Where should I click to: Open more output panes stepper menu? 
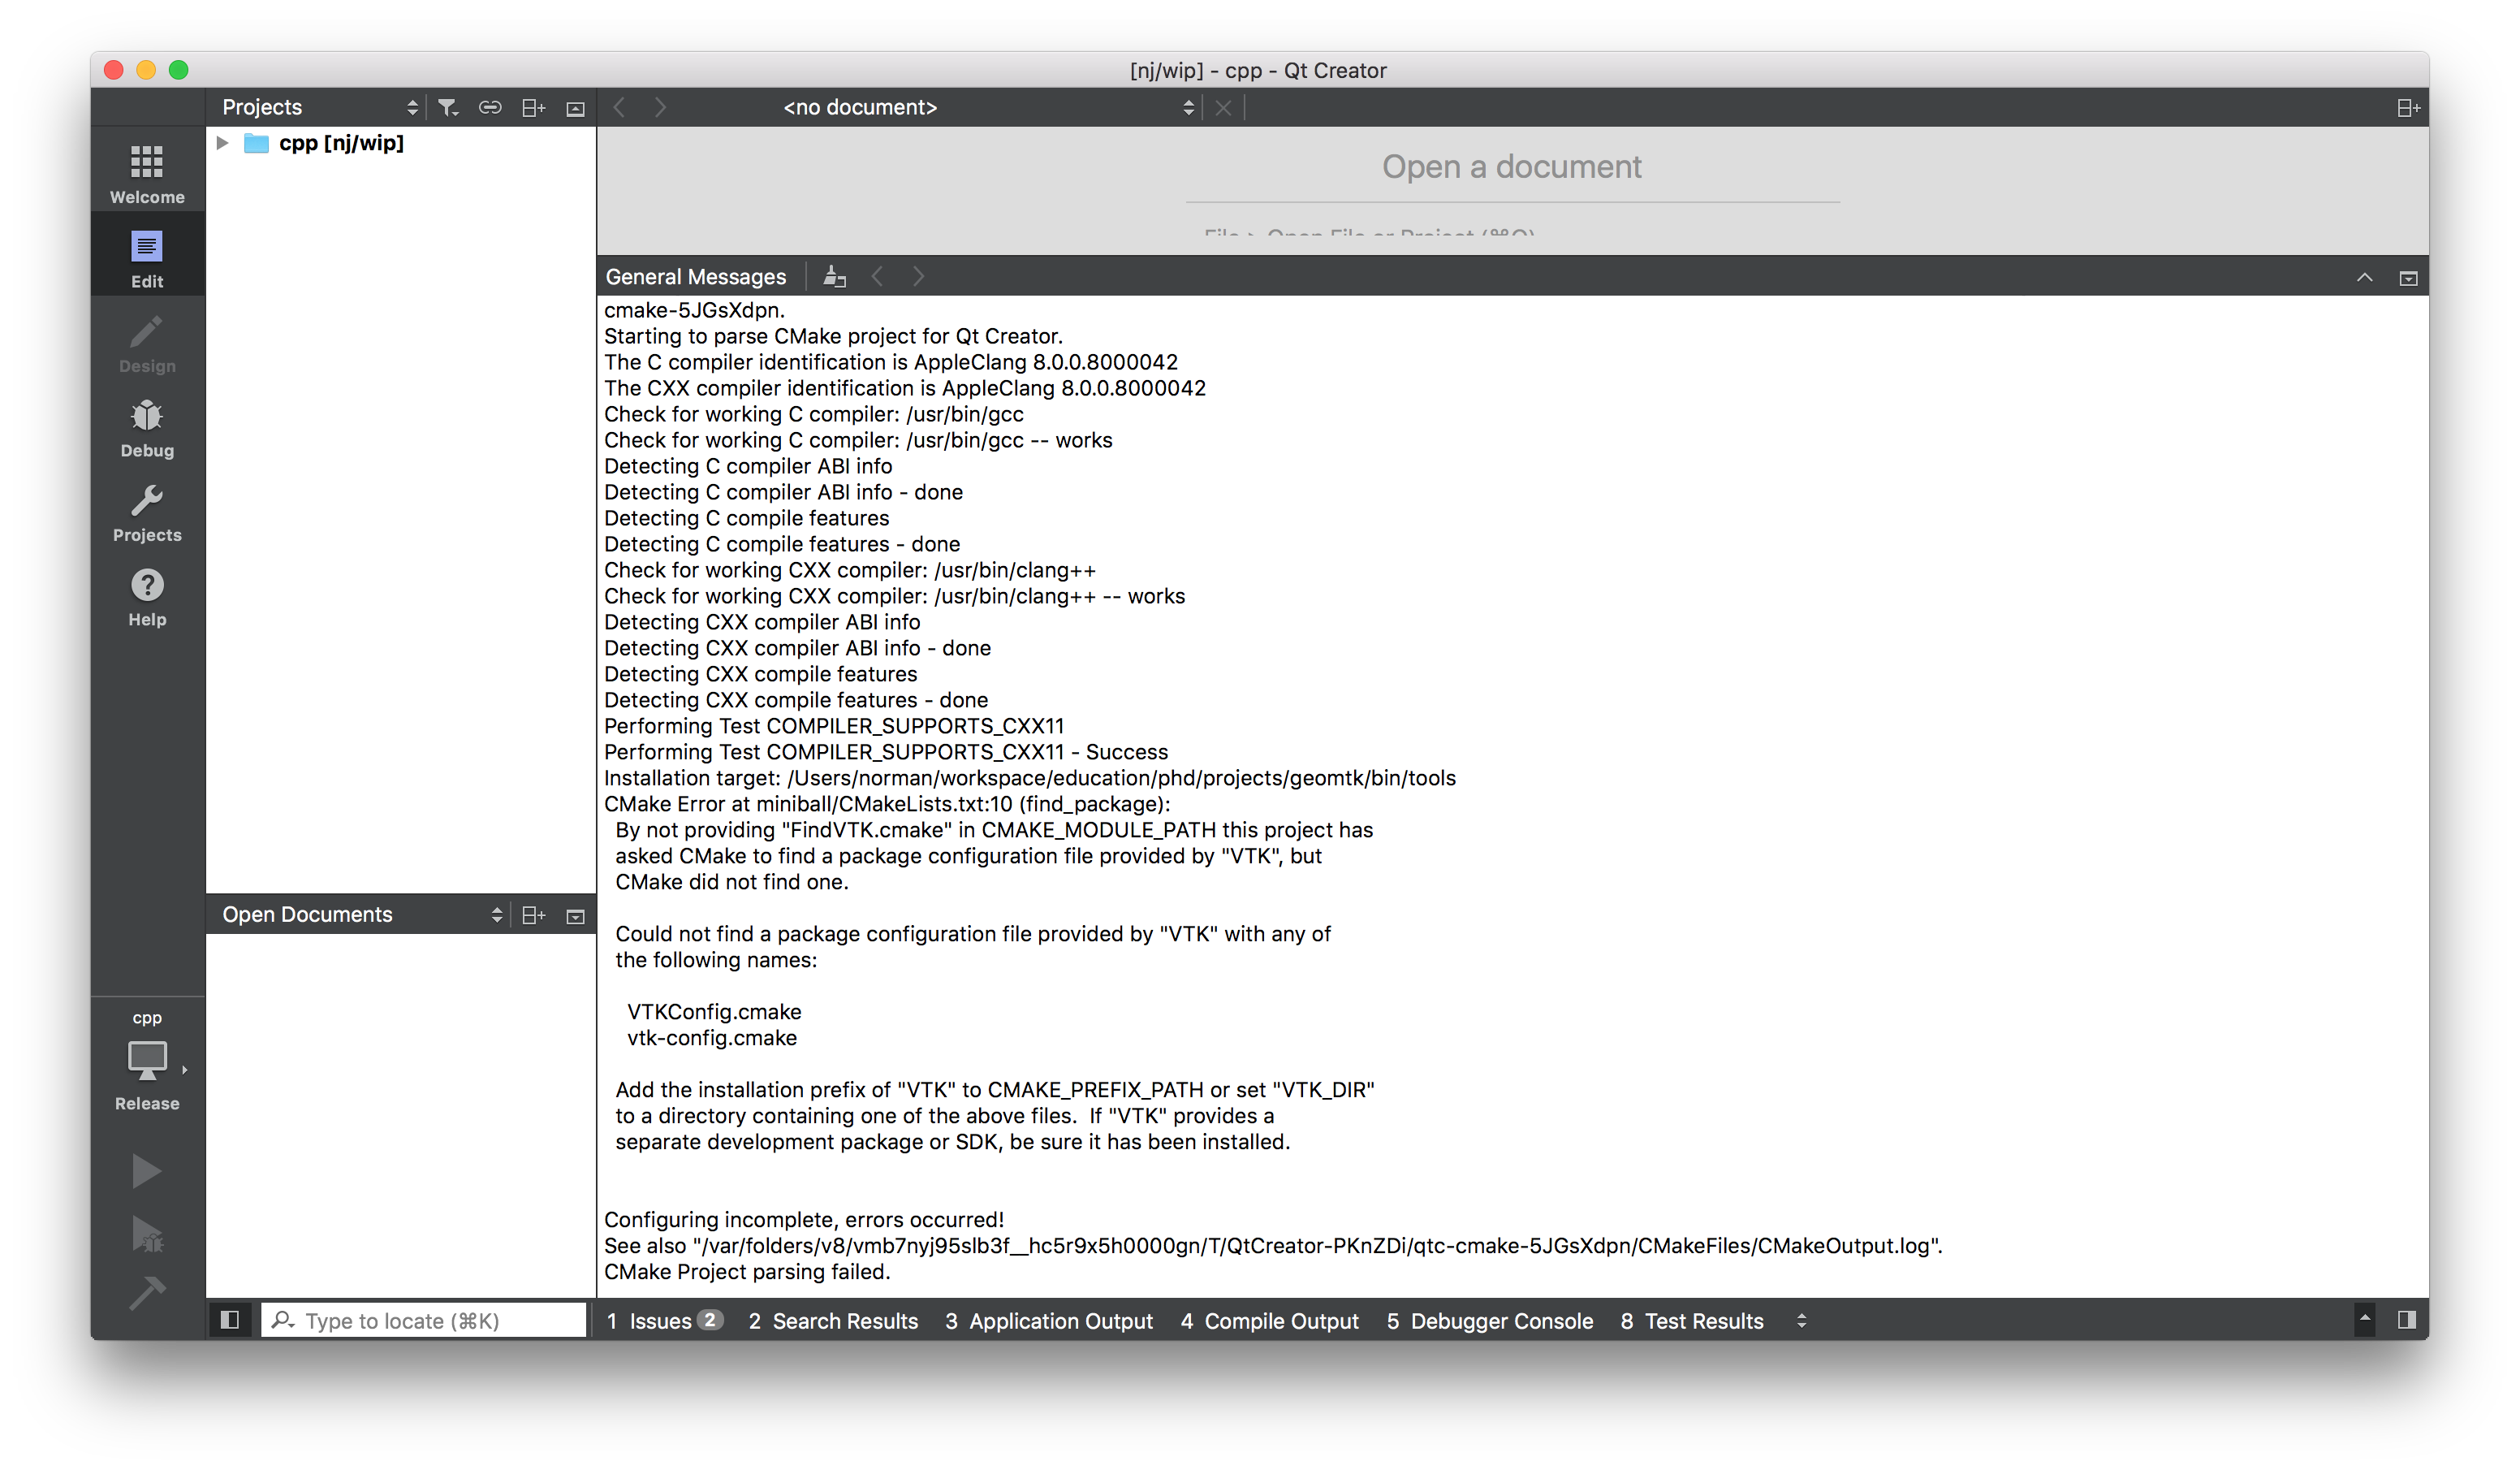(1802, 1321)
